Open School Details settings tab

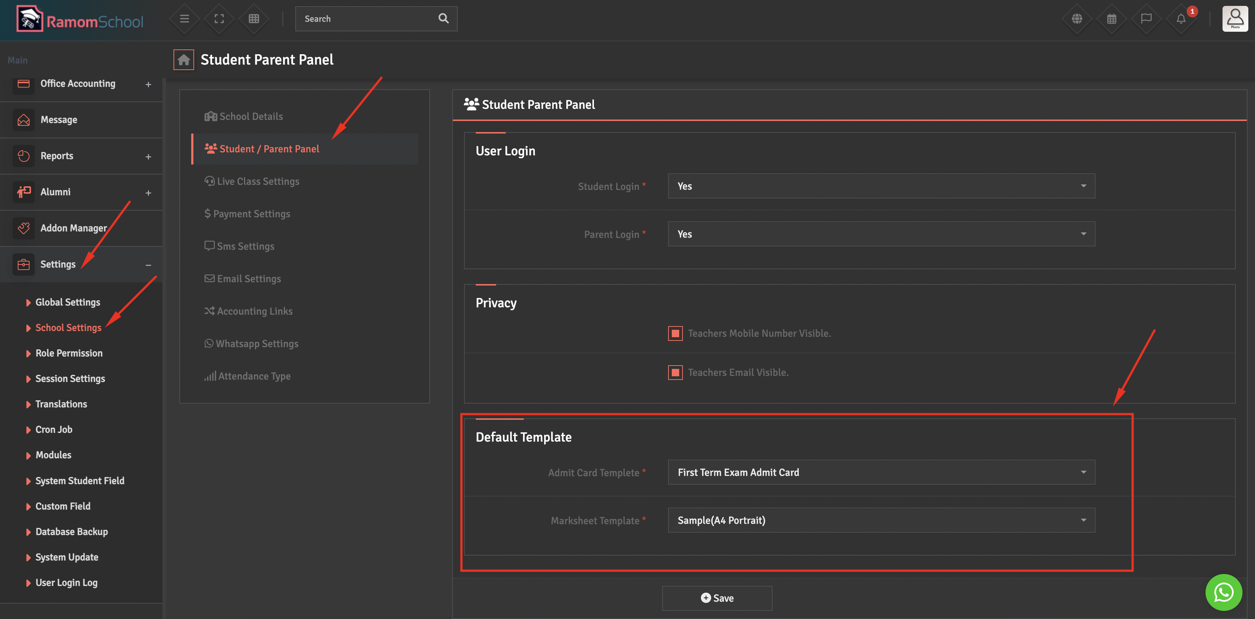[x=305, y=117]
